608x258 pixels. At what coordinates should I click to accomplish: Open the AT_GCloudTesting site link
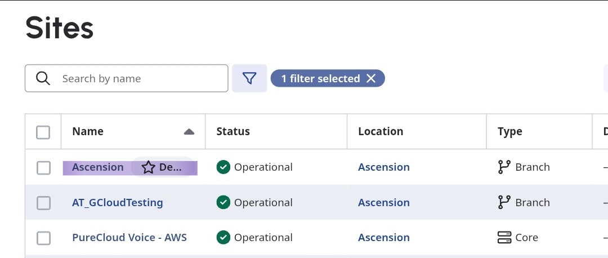118,203
